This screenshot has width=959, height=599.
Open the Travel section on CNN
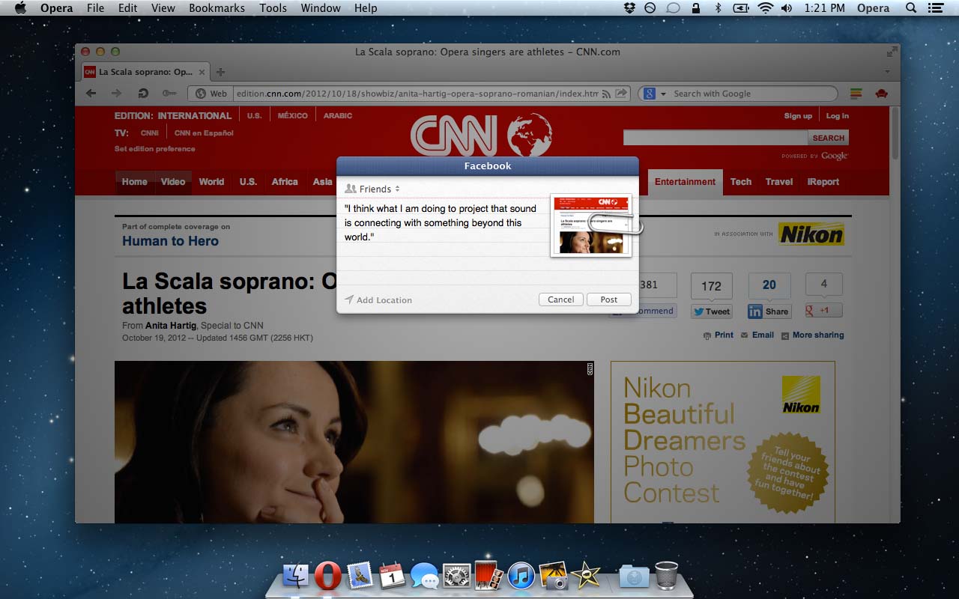[779, 182]
